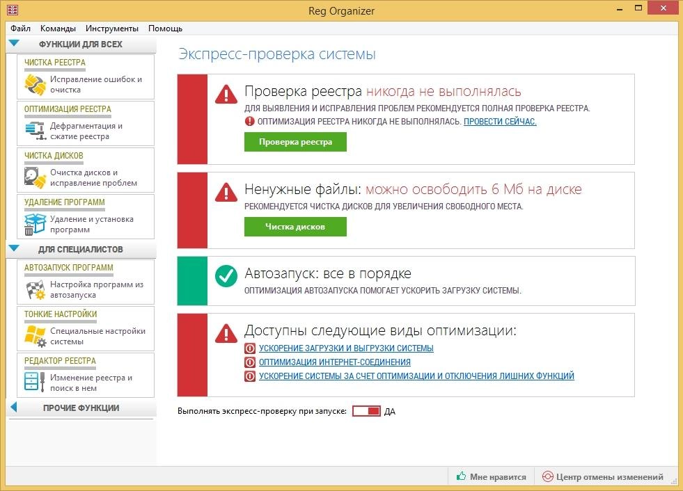Collapse the ДЛЯ СПЕЦИАЛИСТОВ section arrow

14,248
